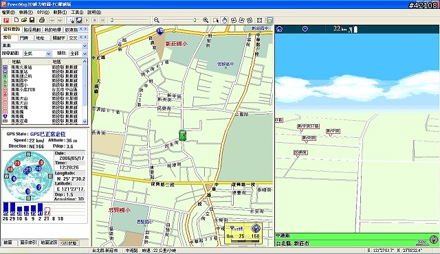This screenshot has width=440, height=254.
Task: Sort results by the 地點 column header
Action: click(29, 61)
